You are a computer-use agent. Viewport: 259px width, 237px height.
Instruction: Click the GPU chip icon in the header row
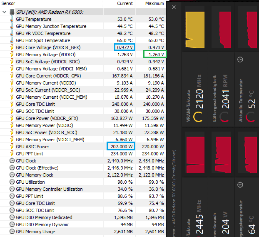click(x=12, y=12)
